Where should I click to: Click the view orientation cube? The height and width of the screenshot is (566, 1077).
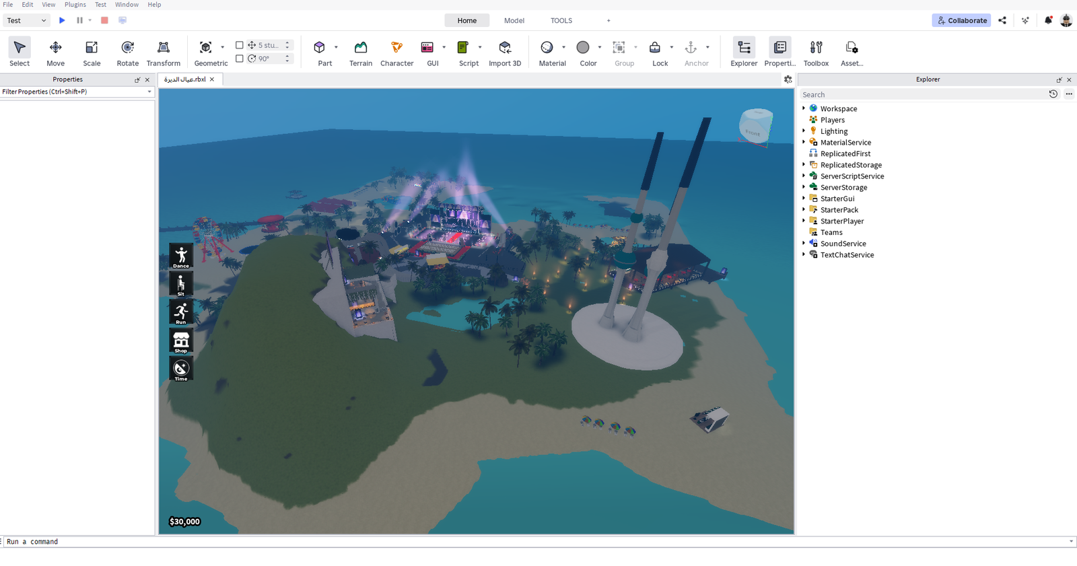pos(755,126)
